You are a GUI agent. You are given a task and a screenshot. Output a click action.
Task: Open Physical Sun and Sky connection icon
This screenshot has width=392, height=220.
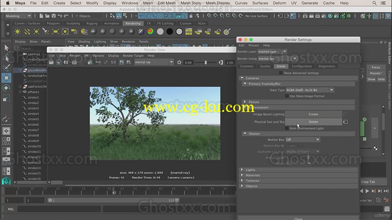point(345,122)
